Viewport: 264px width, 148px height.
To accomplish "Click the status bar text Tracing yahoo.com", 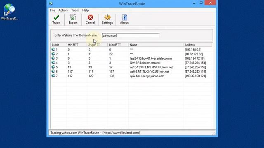I will (x=64, y=132).
